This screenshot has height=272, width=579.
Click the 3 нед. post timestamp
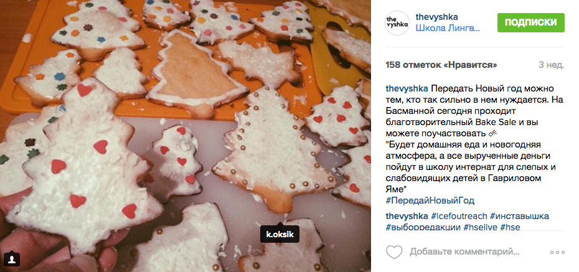coord(551,65)
